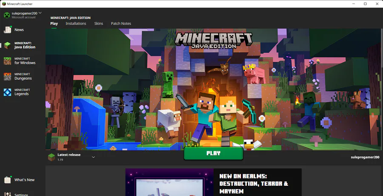Screen dimensions: 383x196
Task: Switch to the Patch Notes tab
Action: pos(121,23)
